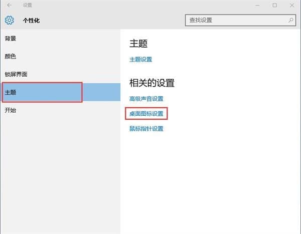The image size is (301, 234).
Task: Close the settings window
Action: pyautogui.click(x=292, y=5)
